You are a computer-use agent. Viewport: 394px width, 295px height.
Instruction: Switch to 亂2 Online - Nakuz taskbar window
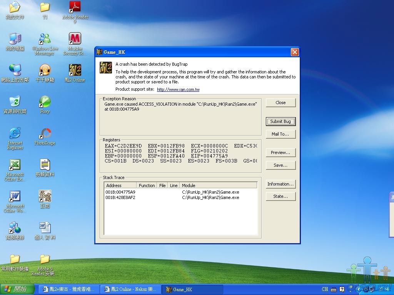tap(130, 289)
